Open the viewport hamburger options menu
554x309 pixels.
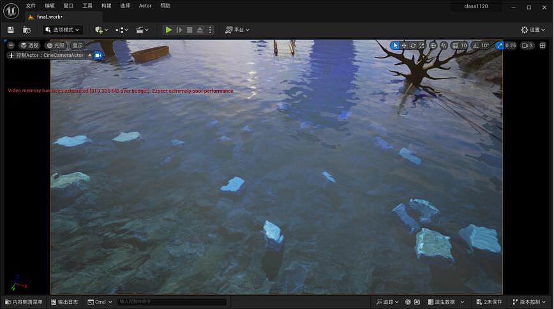[11, 45]
